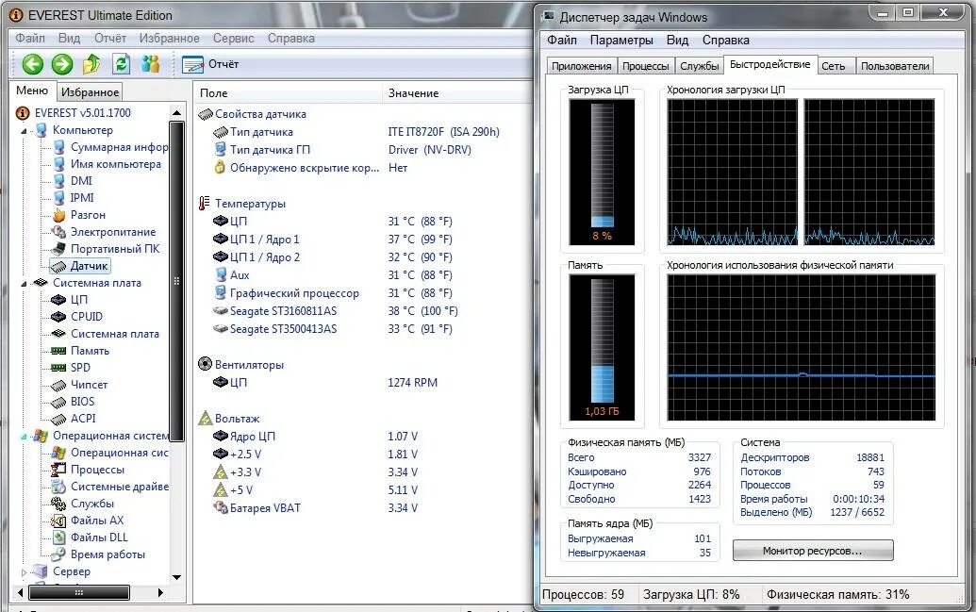The height and width of the screenshot is (612, 976).
Task: Click the two-people users toolbar icon
Action: [150, 63]
